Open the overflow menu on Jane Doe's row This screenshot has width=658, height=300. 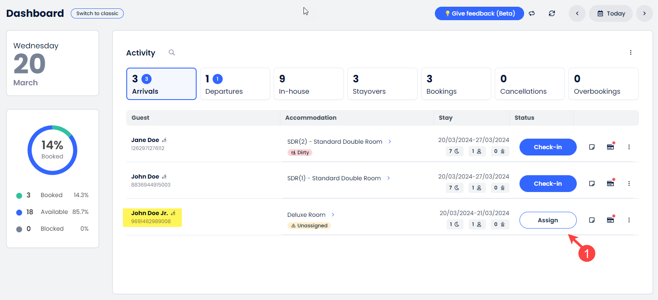tap(629, 147)
